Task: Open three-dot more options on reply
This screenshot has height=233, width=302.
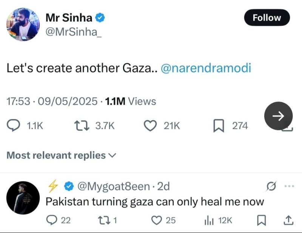Action: [290, 186]
